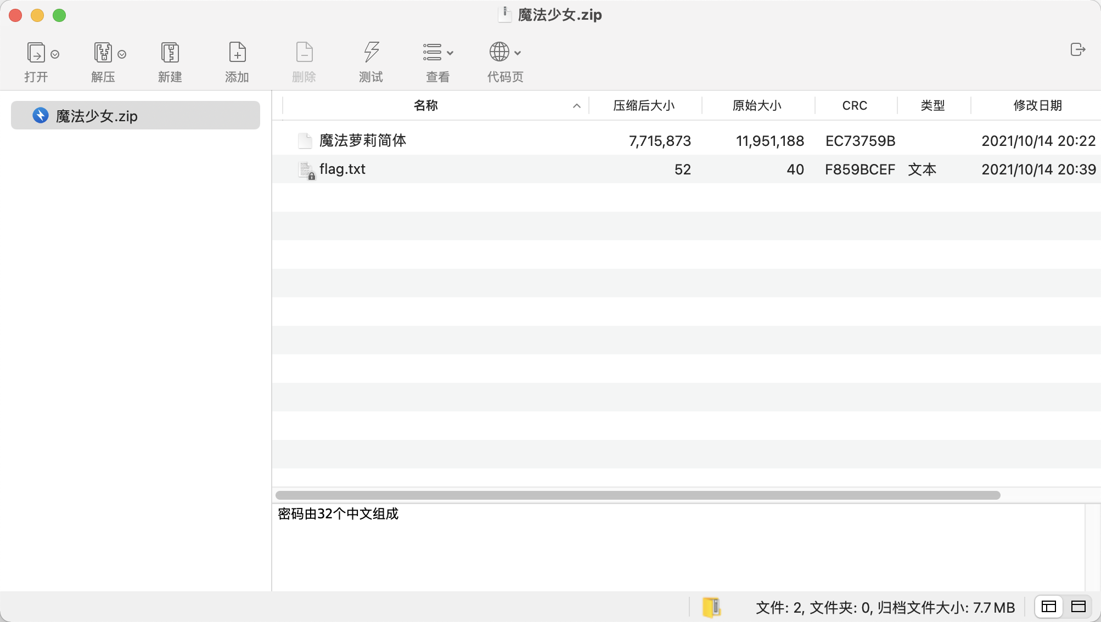Click original size value 11,951,188
The image size is (1101, 622).
[x=770, y=141]
